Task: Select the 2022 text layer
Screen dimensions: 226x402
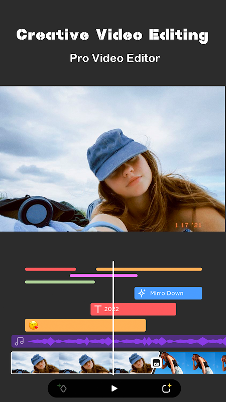Action: pyautogui.click(x=133, y=309)
